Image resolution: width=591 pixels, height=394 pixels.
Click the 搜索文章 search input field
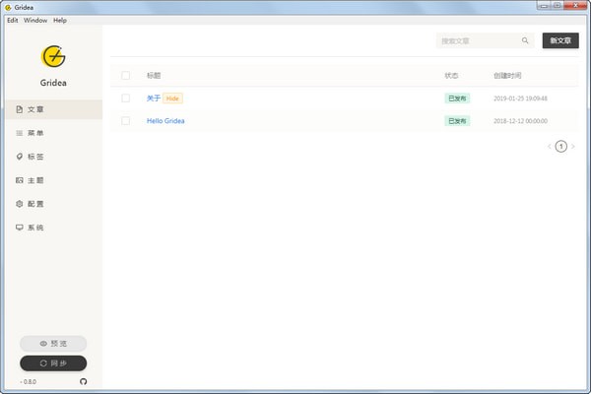(478, 40)
